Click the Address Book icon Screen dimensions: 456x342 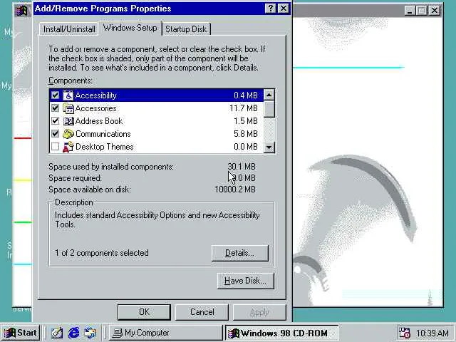pos(68,121)
